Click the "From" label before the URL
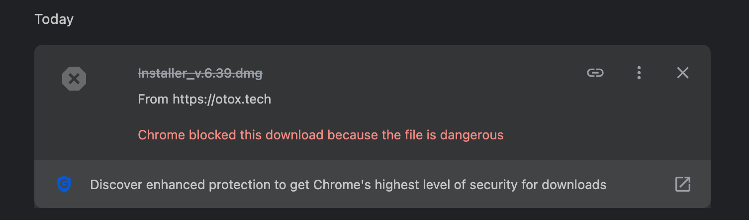 coord(153,99)
